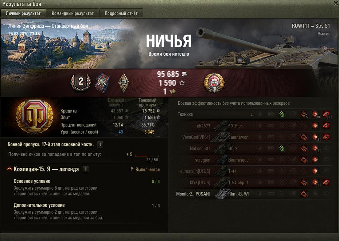Switch to the Командный результат tab

(73, 13)
